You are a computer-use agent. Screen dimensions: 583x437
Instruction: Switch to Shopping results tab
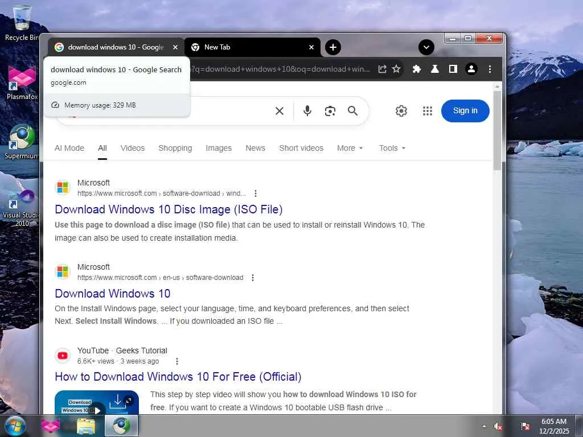tap(175, 148)
